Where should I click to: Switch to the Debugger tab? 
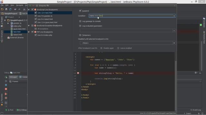tap(13, 77)
